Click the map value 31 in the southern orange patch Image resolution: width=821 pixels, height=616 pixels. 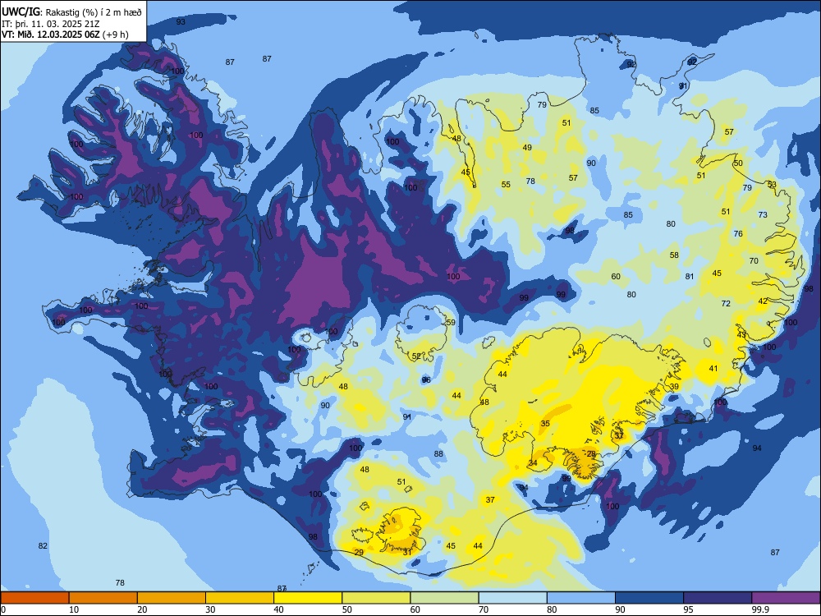tap(407, 552)
